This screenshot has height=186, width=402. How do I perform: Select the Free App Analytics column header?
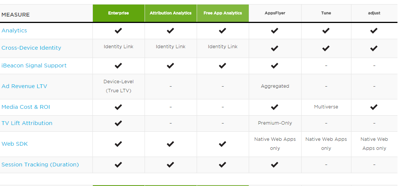pyautogui.click(x=223, y=13)
